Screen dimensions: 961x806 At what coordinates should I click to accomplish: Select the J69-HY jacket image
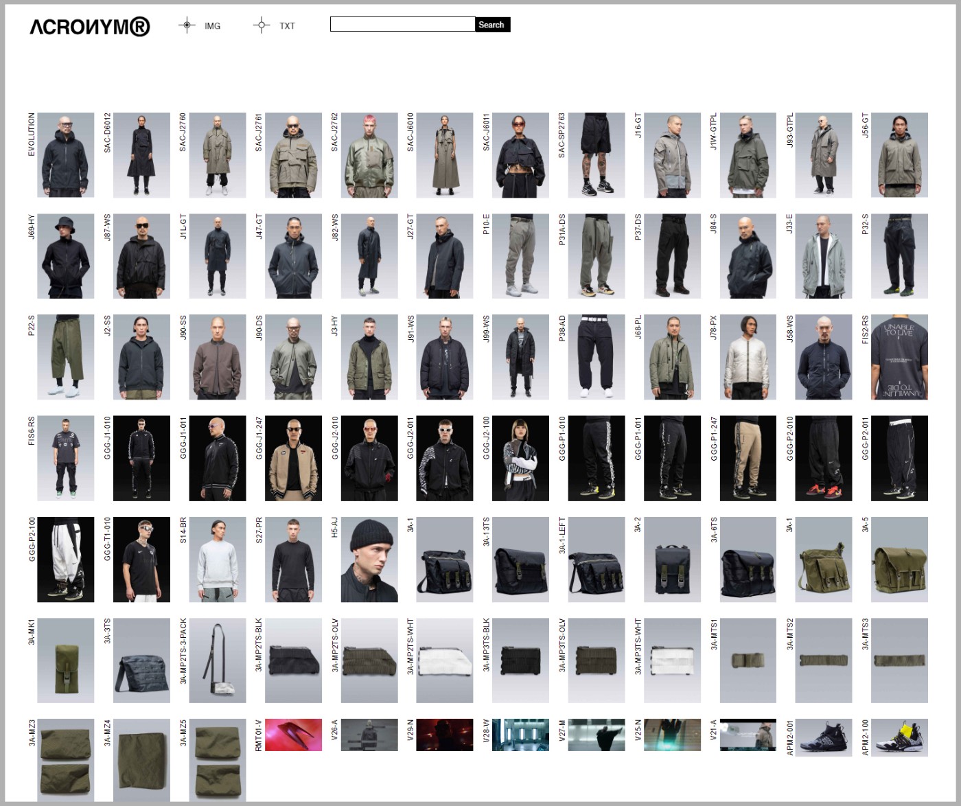(65, 256)
